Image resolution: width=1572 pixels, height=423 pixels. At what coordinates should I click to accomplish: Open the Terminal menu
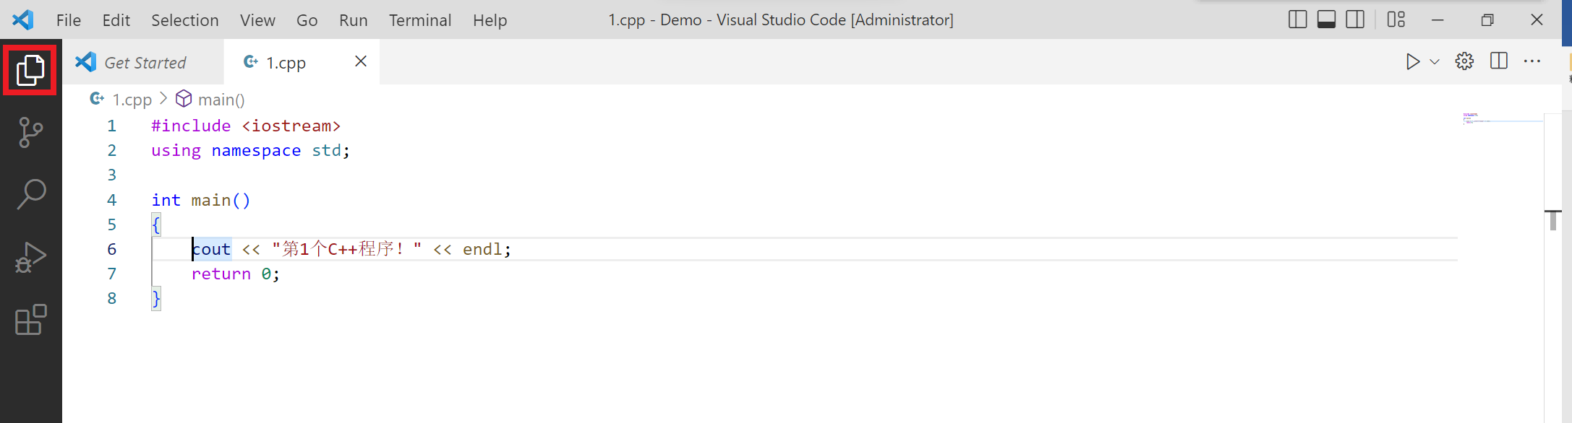419,20
